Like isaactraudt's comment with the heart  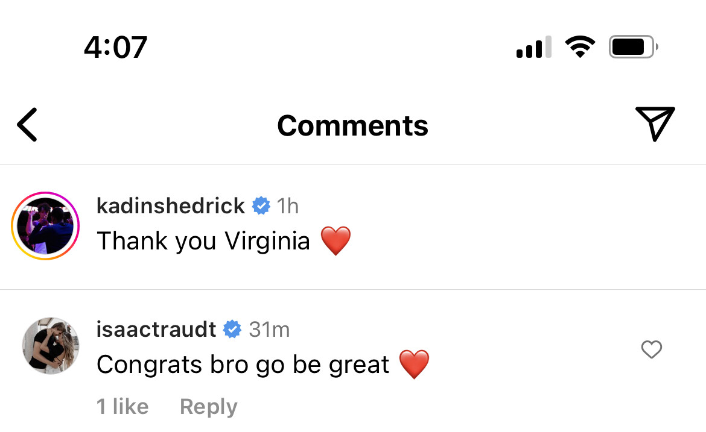tap(651, 349)
